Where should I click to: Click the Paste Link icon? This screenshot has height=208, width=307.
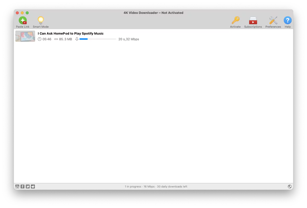coord(23,20)
